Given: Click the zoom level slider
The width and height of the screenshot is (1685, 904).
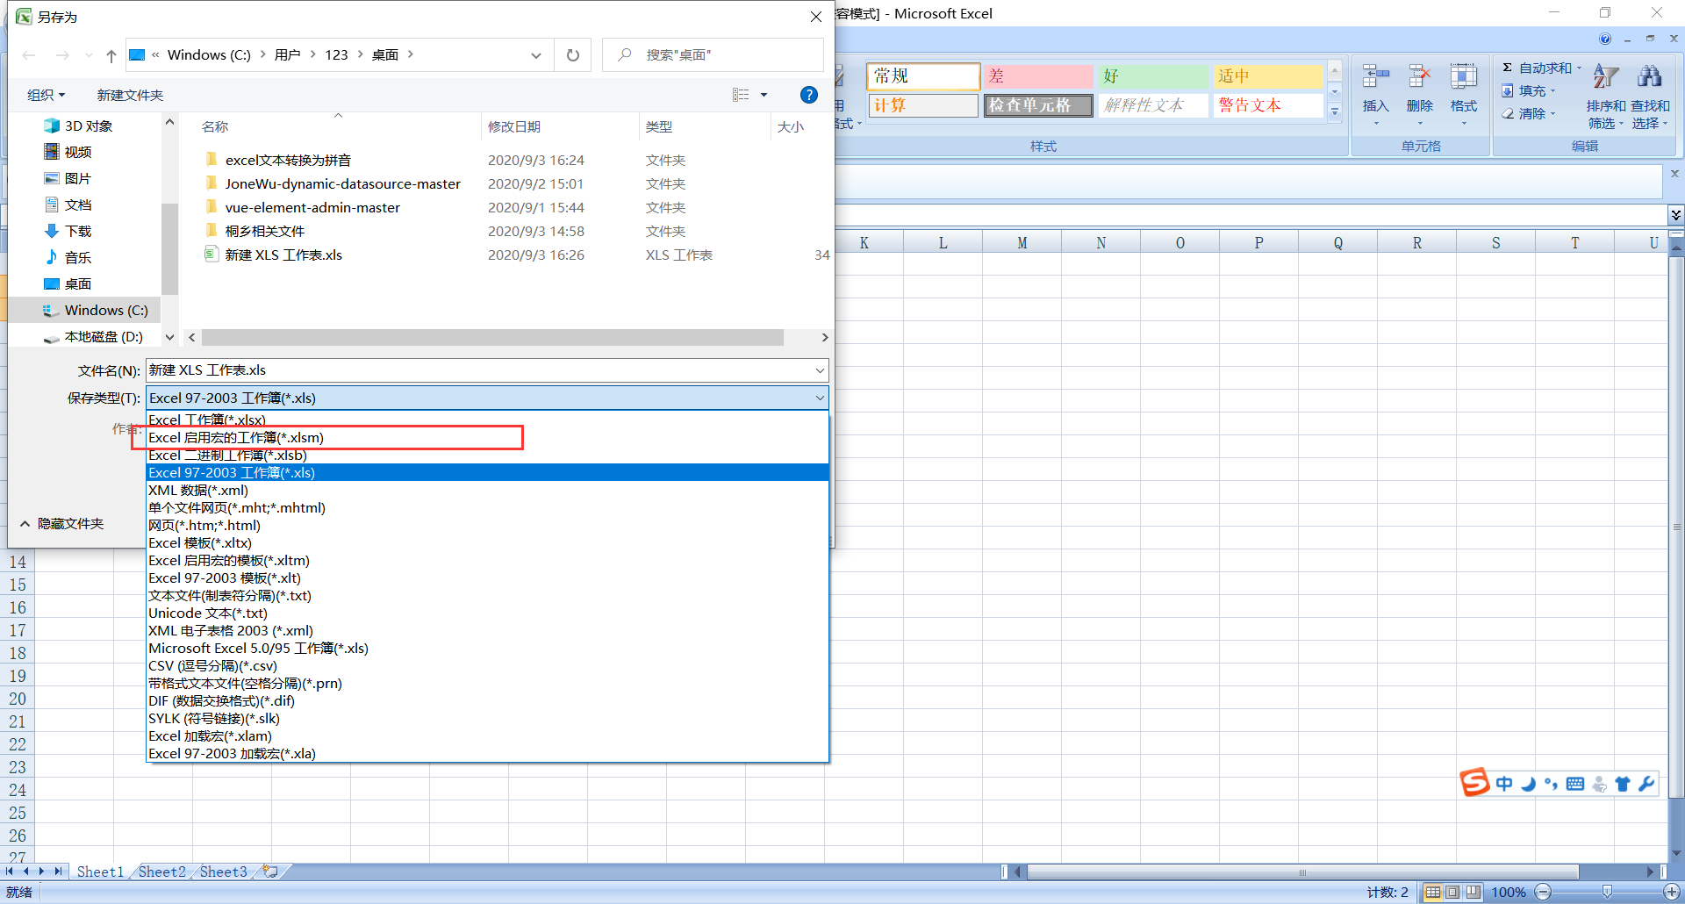Looking at the screenshot, I should click(x=1607, y=893).
